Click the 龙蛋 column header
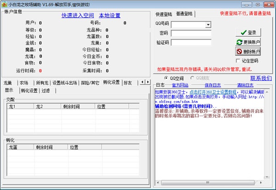 click(x=20, y=147)
